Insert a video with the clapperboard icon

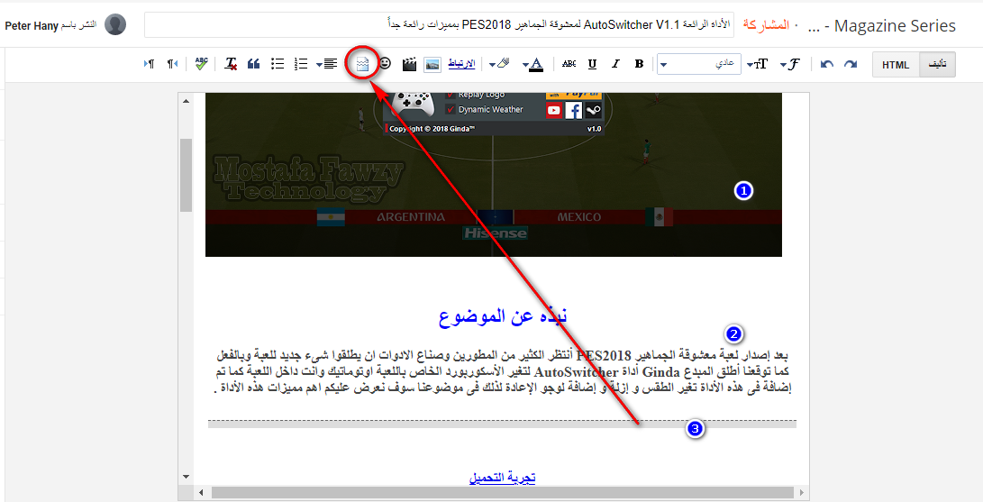(409, 64)
